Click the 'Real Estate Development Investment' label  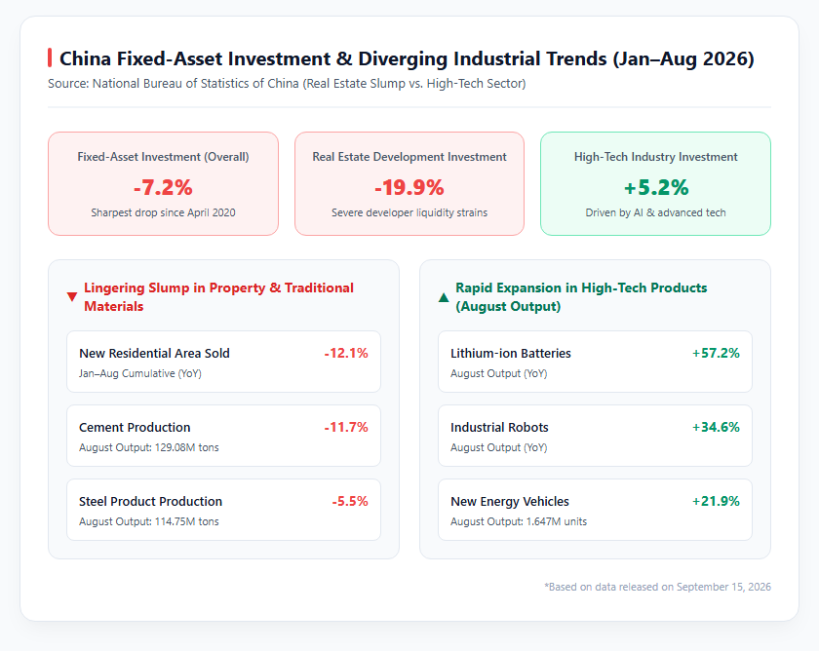409,157
